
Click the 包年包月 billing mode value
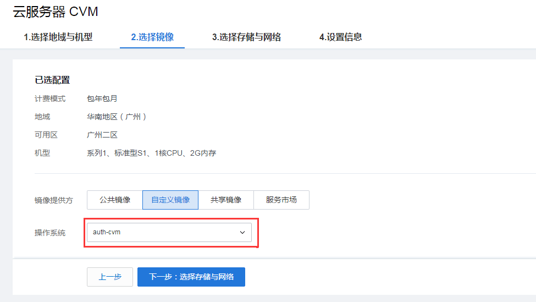click(102, 99)
